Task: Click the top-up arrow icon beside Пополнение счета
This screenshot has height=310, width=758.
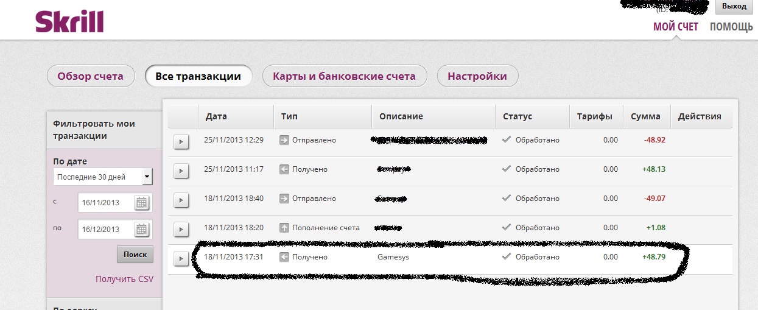Action: pyautogui.click(x=284, y=228)
